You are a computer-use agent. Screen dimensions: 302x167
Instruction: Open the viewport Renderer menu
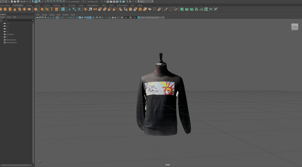point(65,15)
